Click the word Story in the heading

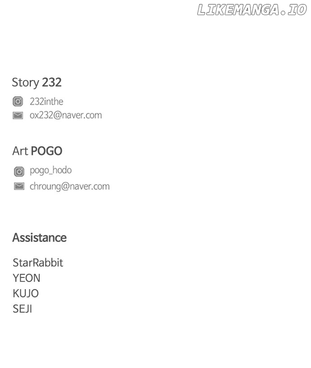[x=25, y=82]
